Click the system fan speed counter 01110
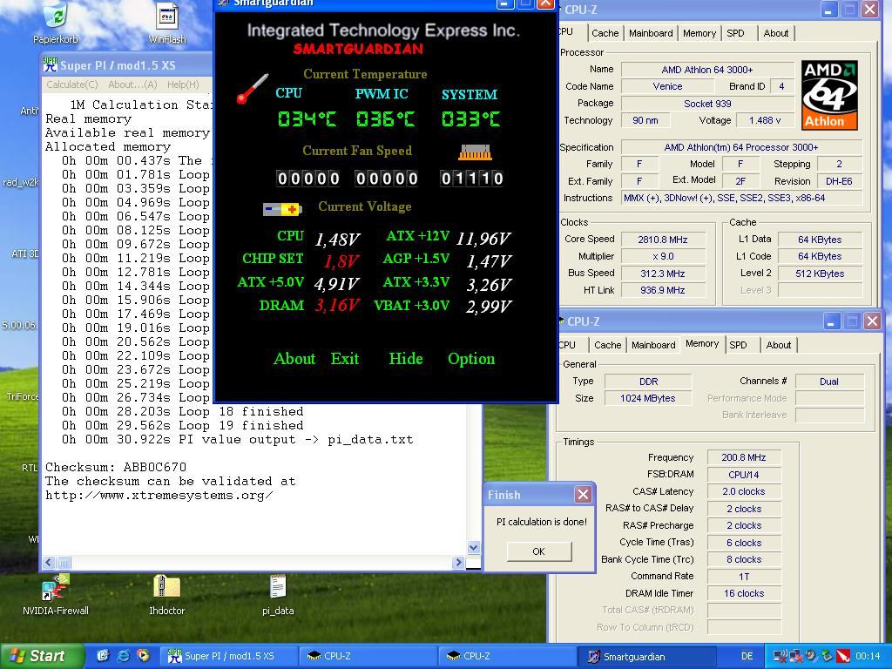This screenshot has height=669, width=892. pyautogui.click(x=471, y=179)
